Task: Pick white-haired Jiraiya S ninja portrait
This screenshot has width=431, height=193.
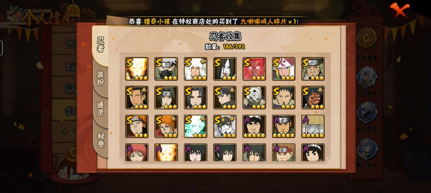Action: (196, 69)
